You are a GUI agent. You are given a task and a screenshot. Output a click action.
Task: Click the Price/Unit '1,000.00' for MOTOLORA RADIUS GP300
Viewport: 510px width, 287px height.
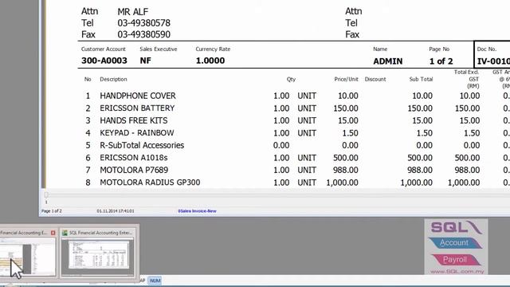pos(343,183)
